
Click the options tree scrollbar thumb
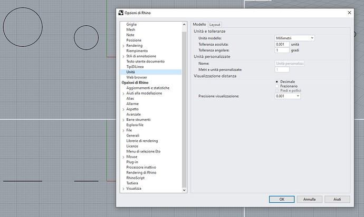tap(184, 109)
